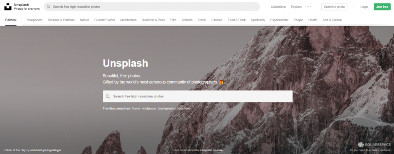Click the Squarespace logo
This screenshot has width=394, height=154.
[x=374, y=144]
